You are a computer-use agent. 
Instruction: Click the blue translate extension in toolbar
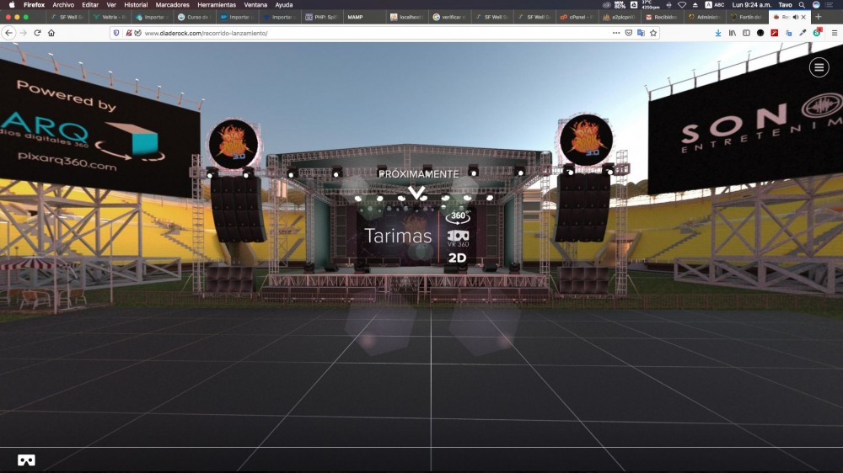(x=789, y=33)
